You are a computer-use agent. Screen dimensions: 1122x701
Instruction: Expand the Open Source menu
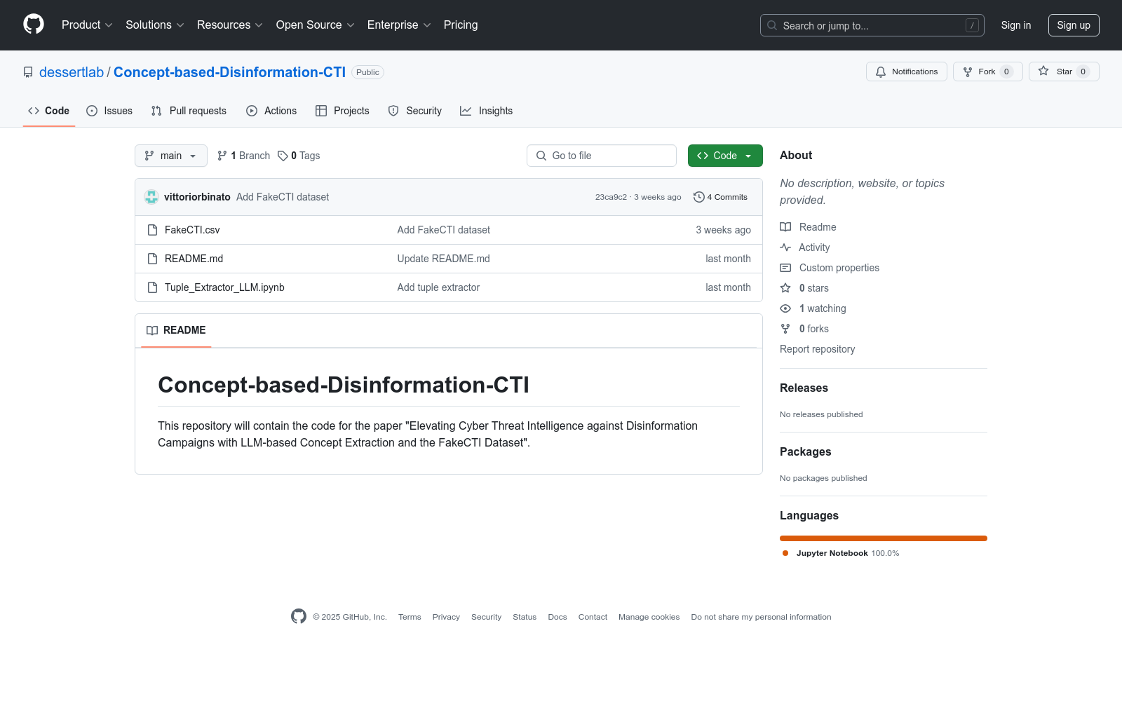point(316,25)
